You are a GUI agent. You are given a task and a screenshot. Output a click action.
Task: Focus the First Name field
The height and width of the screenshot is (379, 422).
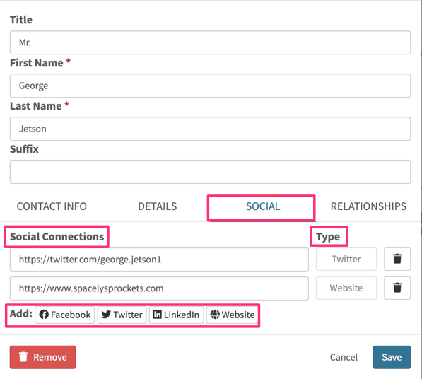click(x=210, y=86)
